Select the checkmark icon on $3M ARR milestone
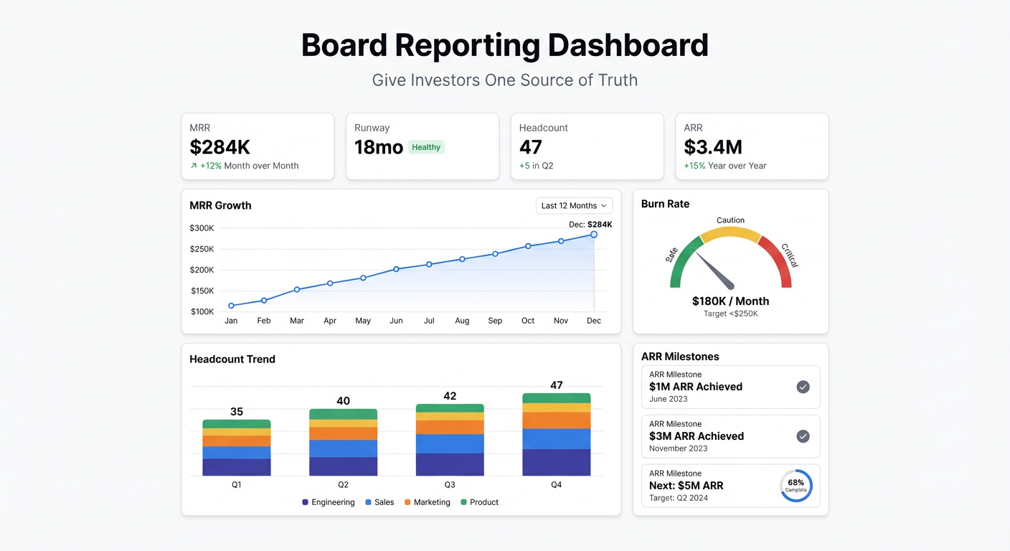Image resolution: width=1010 pixels, height=551 pixels. pos(803,435)
